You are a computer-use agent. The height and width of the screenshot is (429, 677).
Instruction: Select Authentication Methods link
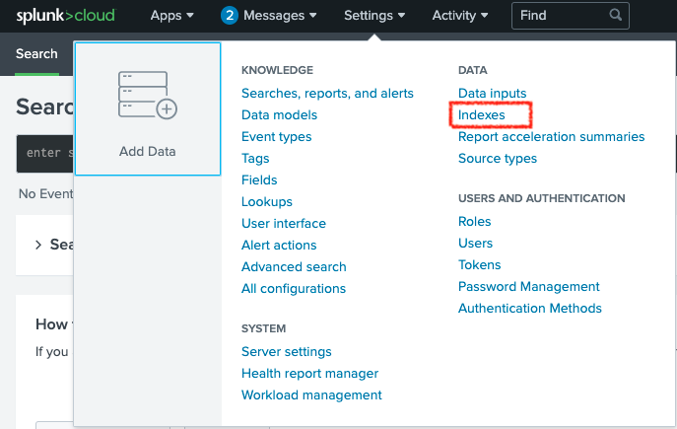(x=530, y=308)
